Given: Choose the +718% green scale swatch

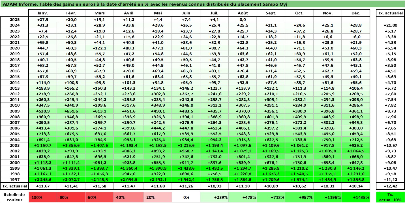Looking at the screenshot, I should pos(271,197).
